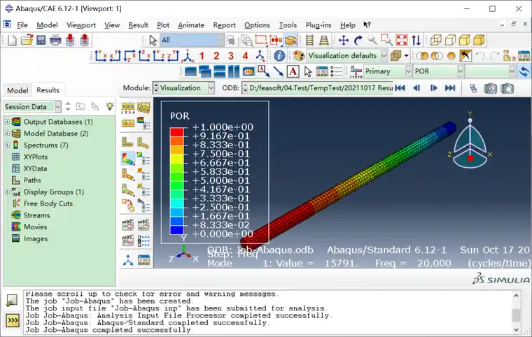This screenshot has width=532, height=337.
Task: Expand Display Groups (1) tree node
Action: point(7,192)
